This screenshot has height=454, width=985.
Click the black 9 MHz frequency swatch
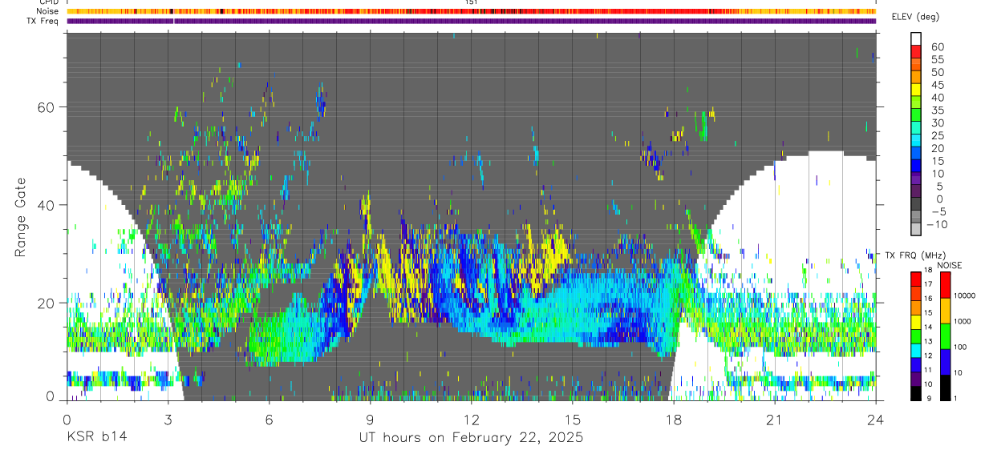tap(917, 393)
